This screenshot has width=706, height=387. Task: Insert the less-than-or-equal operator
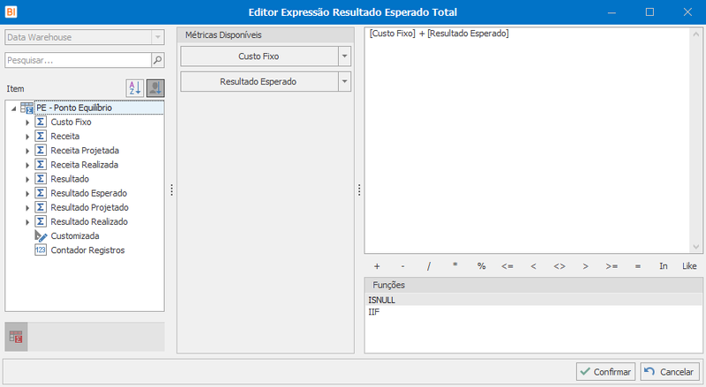507,266
